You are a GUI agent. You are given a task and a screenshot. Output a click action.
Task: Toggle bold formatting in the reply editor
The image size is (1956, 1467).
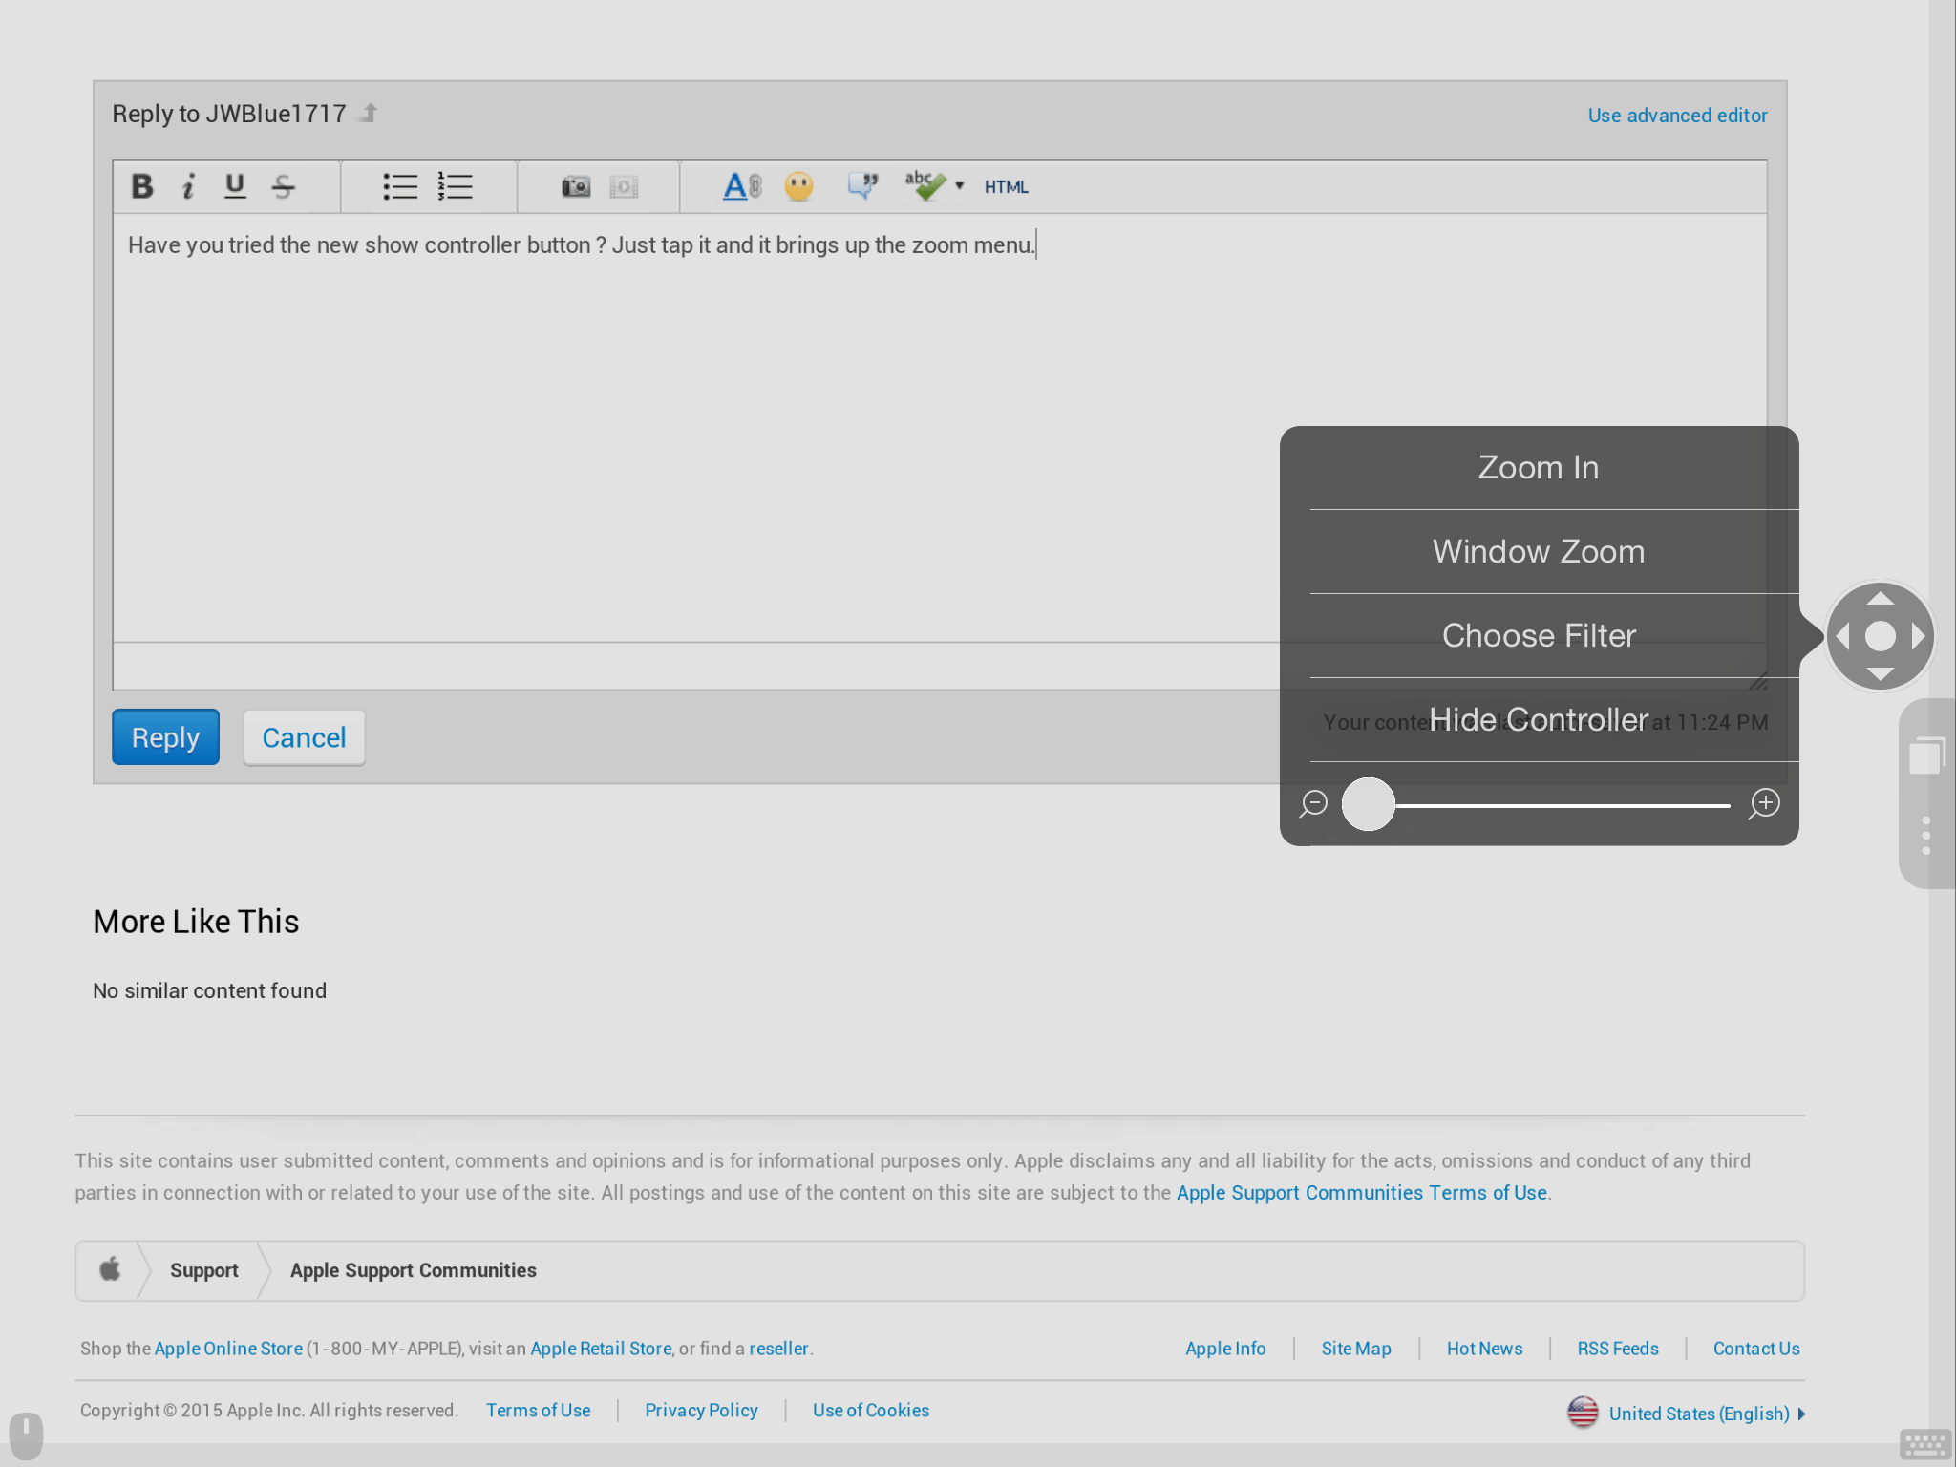pos(142,186)
